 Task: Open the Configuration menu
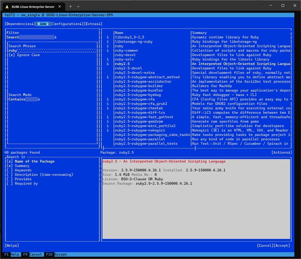pyautogui.click(x=67, y=24)
